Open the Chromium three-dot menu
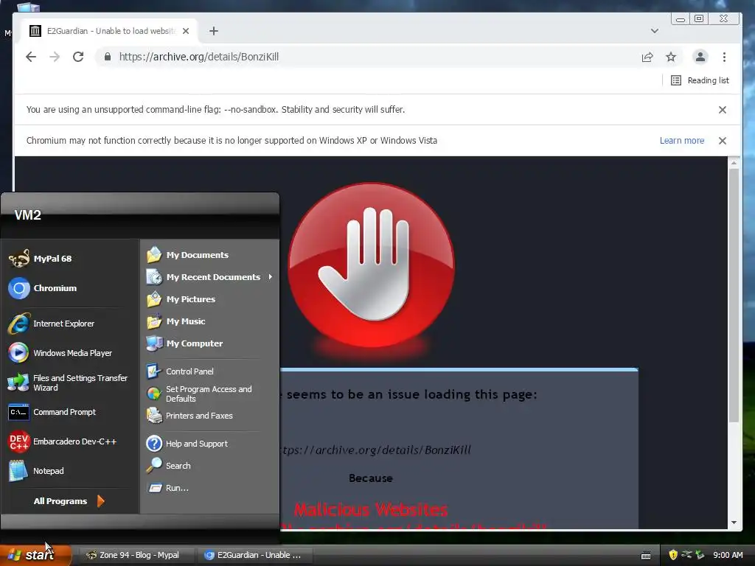 (724, 57)
